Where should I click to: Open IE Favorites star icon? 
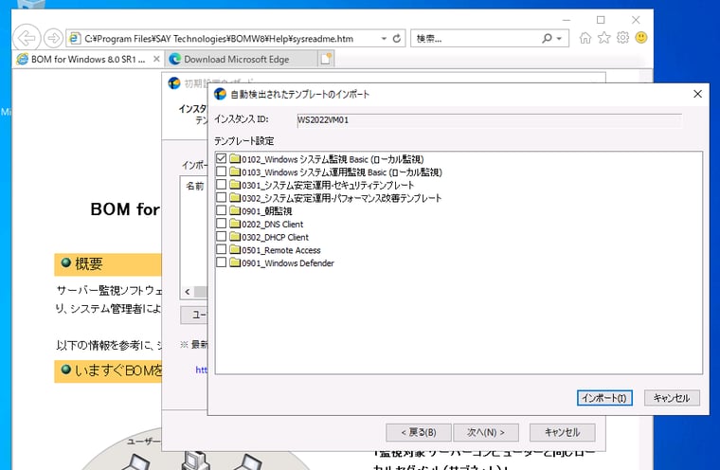pos(603,38)
